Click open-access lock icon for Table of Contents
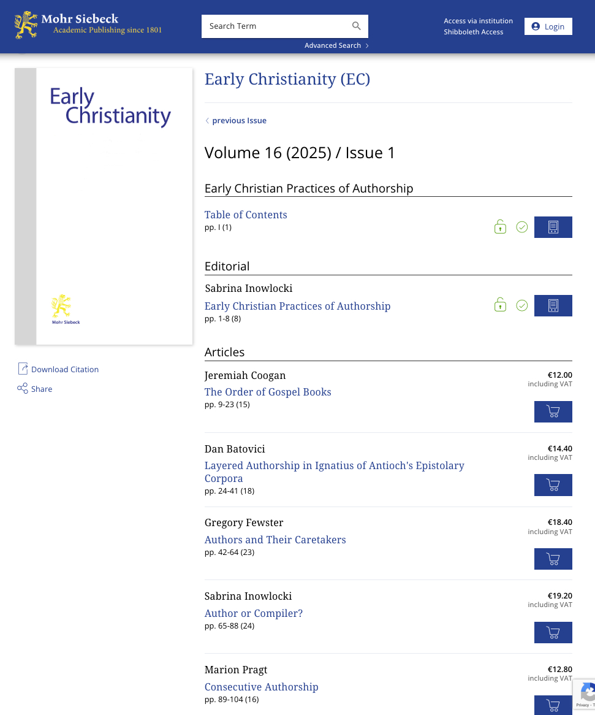This screenshot has height=715, width=595. point(500,227)
